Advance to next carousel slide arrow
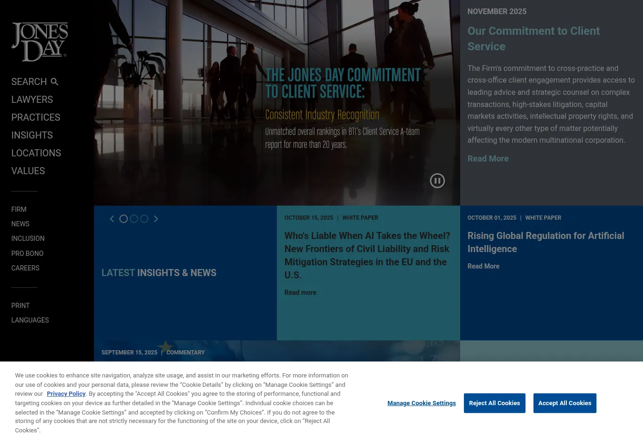Viewport: 643px width, 446px height. click(x=156, y=219)
